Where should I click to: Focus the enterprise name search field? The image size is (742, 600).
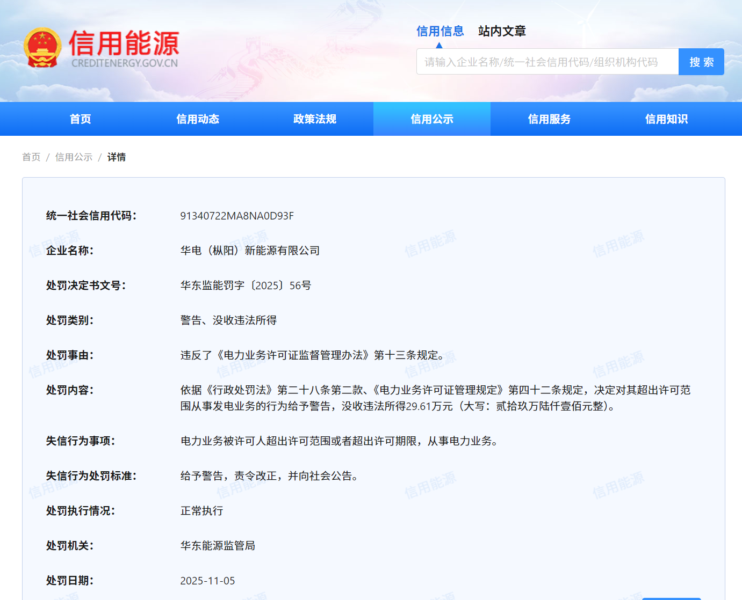click(x=548, y=62)
